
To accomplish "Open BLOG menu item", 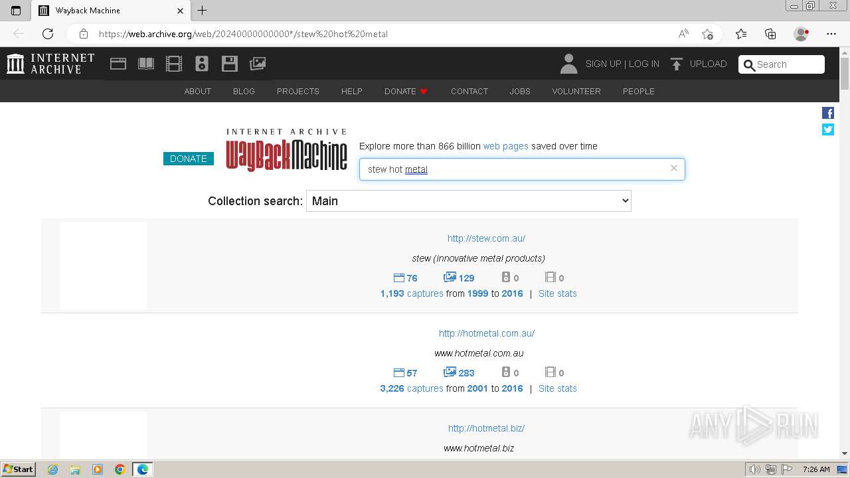I will point(244,92).
